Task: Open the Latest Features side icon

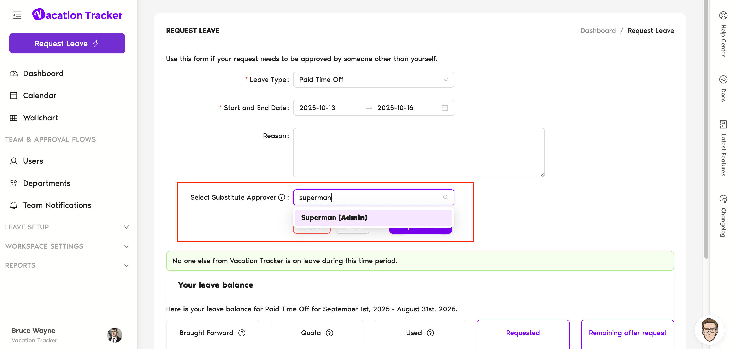Action: tap(723, 124)
